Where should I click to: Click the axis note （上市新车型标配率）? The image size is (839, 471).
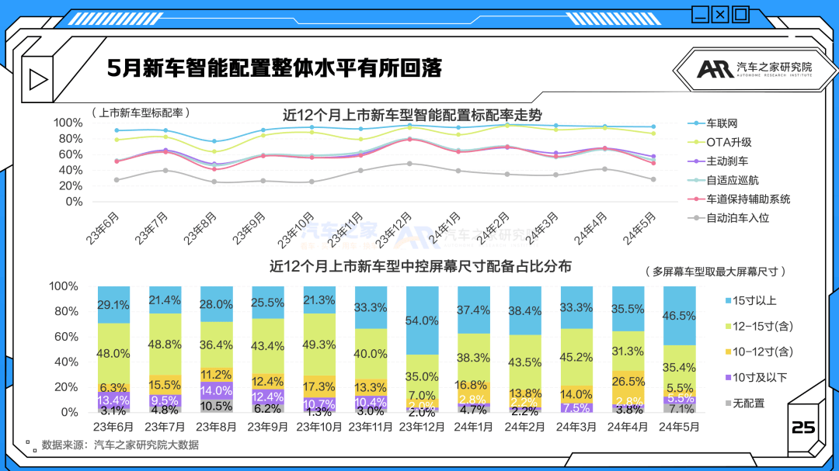[141, 113]
